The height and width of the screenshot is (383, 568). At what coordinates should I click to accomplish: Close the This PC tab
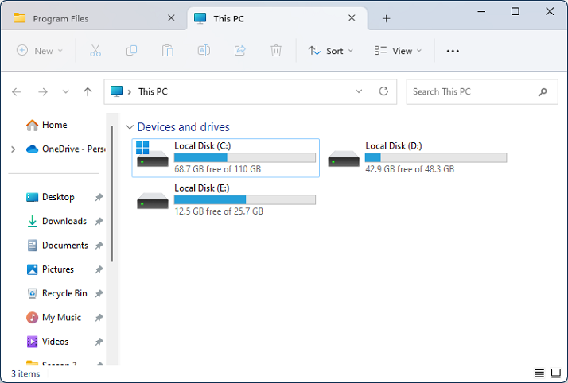tap(352, 18)
